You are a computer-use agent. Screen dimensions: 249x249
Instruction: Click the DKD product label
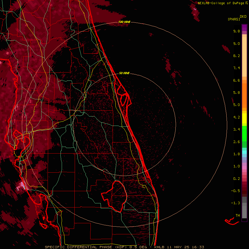[243, 17]
